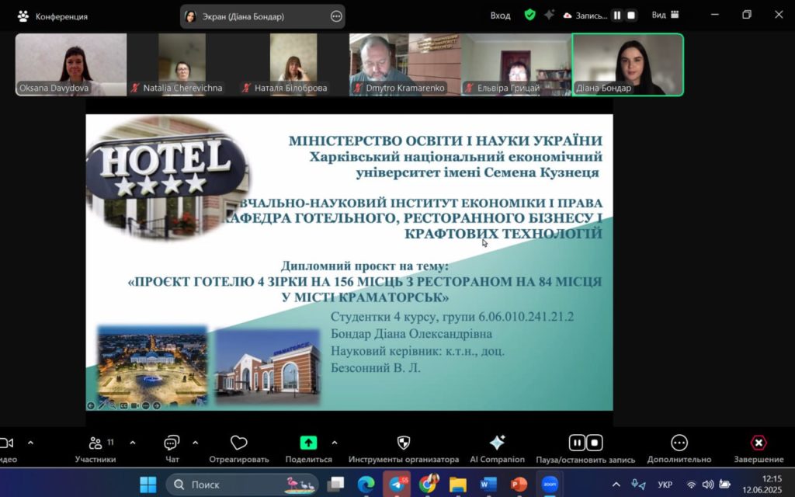The width and height of the screenshot is (795, 497).
Task: Toggle the video camera button
Action: click(x=6, y=443)
